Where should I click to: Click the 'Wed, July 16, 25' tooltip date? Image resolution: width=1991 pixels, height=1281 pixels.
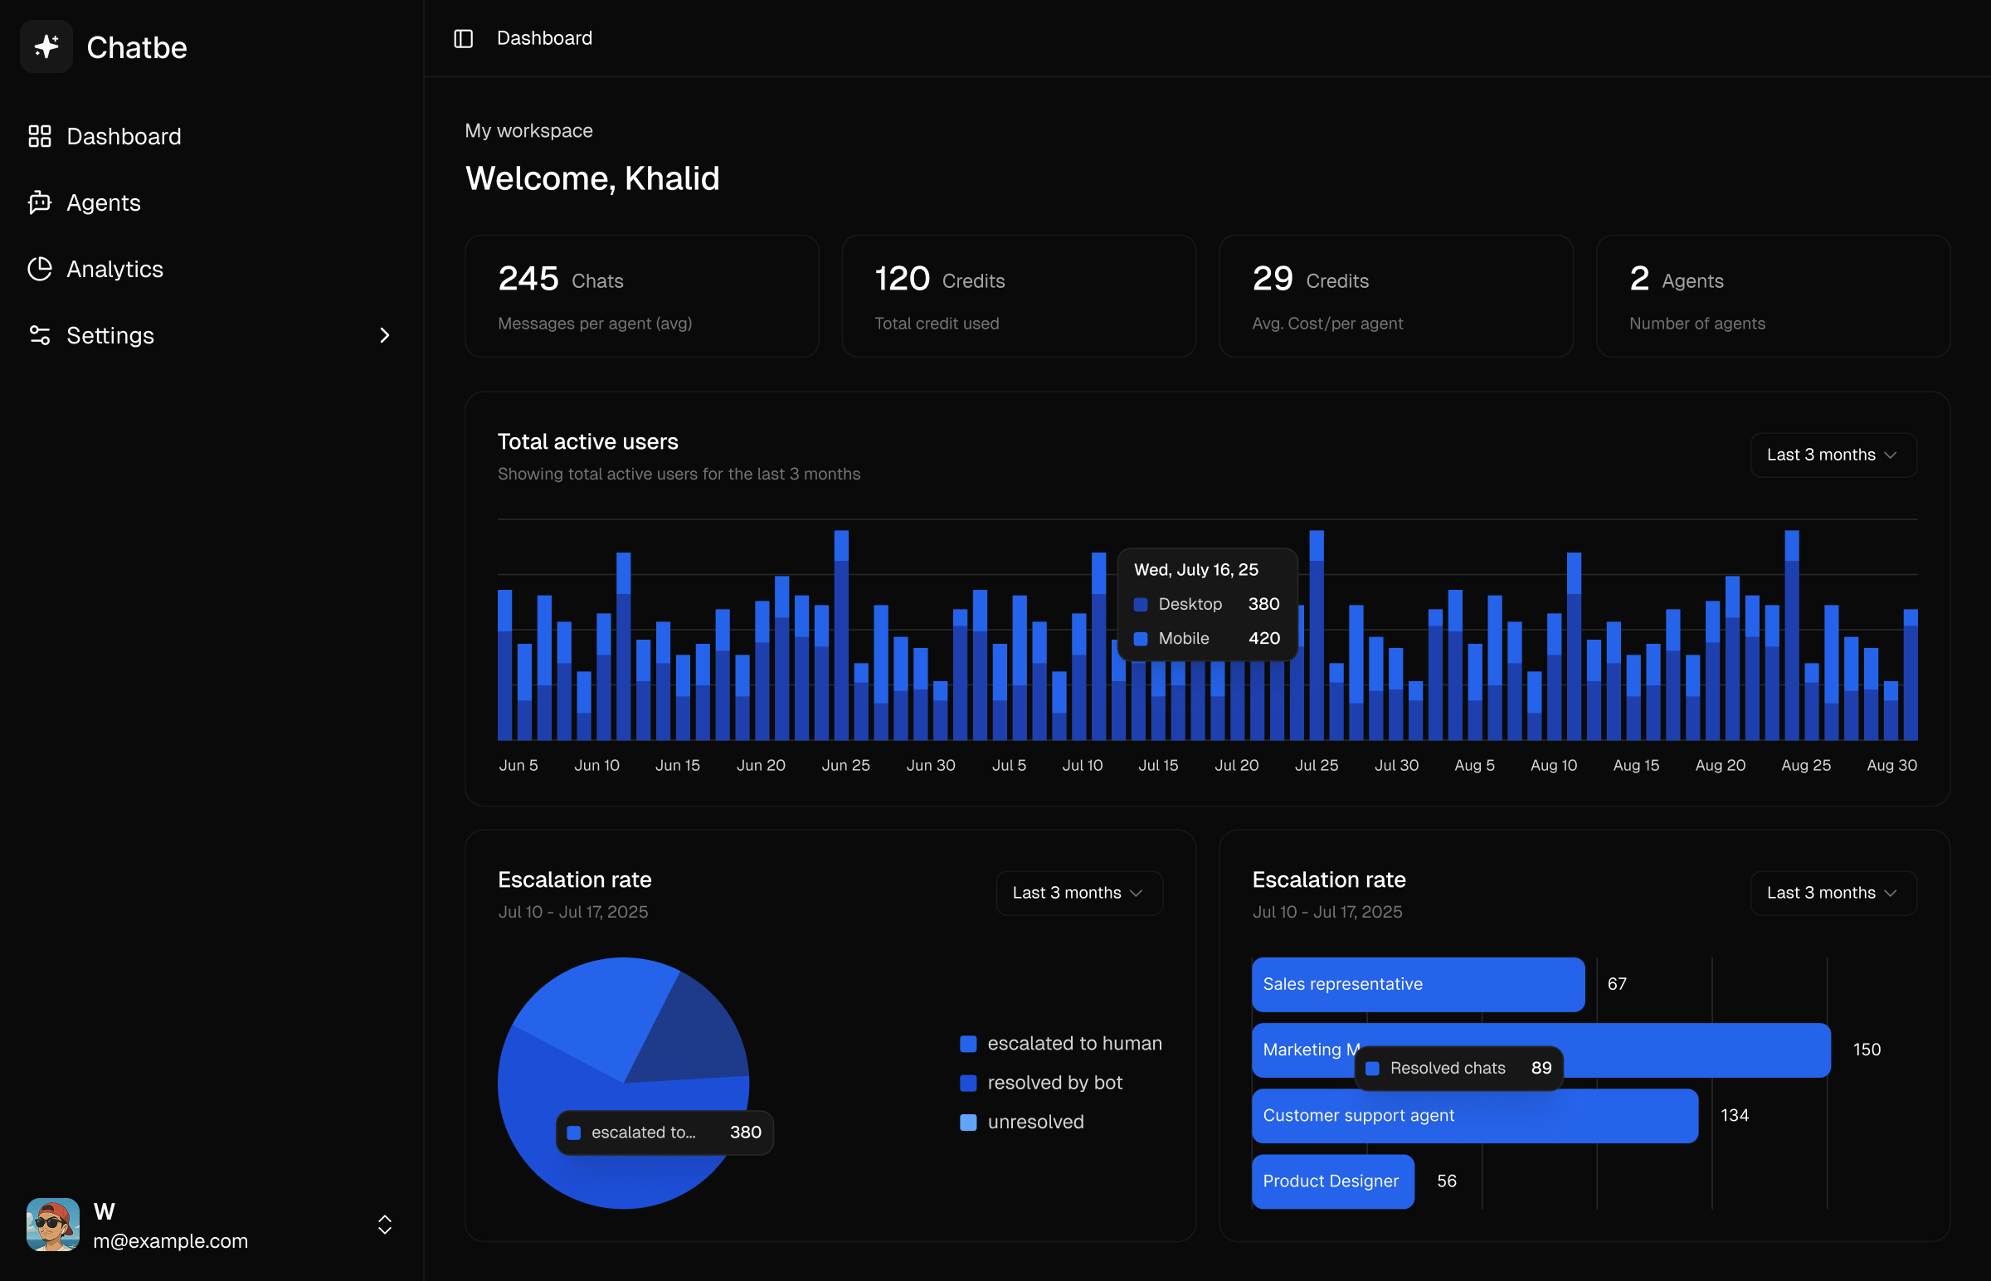tap(1196, 570)
